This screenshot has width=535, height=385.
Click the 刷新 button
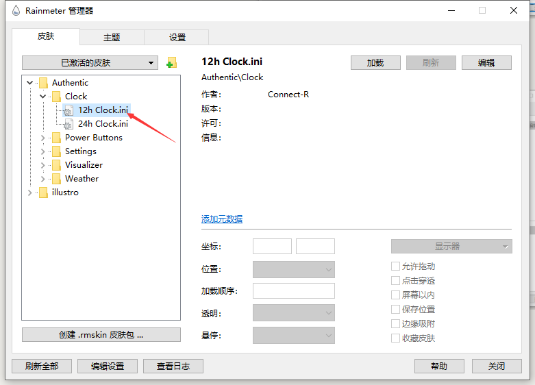point(431,63)
